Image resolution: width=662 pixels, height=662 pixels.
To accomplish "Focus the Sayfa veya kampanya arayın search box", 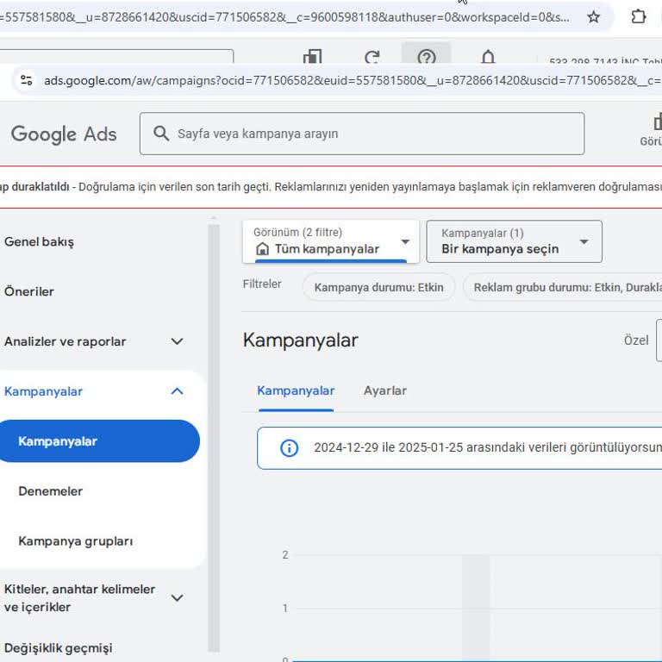I will point(362,134).
